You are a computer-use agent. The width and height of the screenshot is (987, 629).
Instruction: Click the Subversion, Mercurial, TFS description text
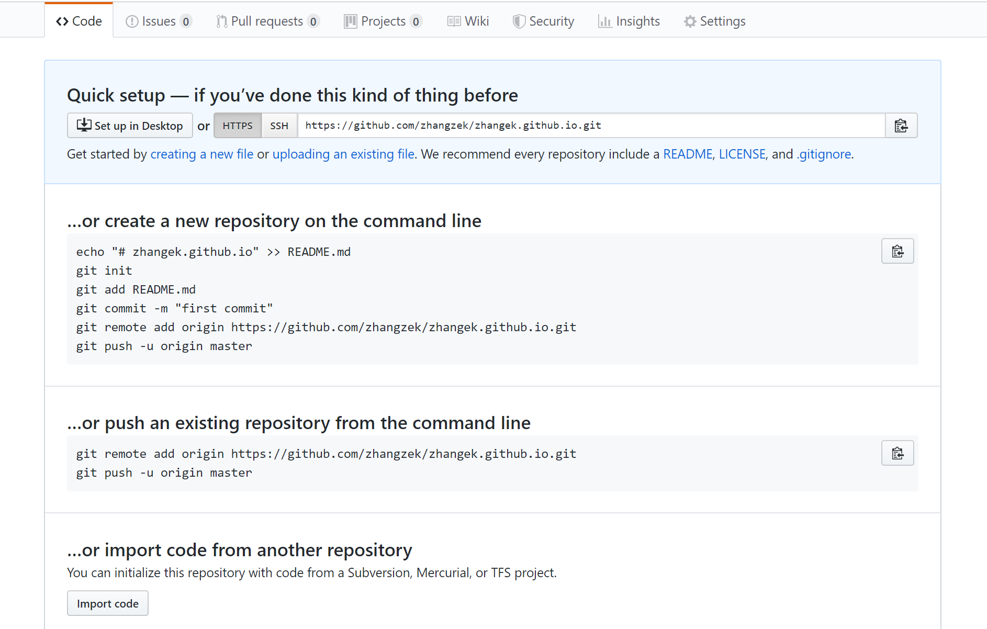pyautogui.click(x=312, y=573)
